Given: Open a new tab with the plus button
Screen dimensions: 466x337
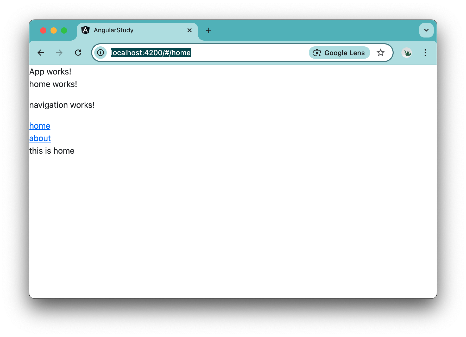Looking at the screenshot, I should coord(208,30).
